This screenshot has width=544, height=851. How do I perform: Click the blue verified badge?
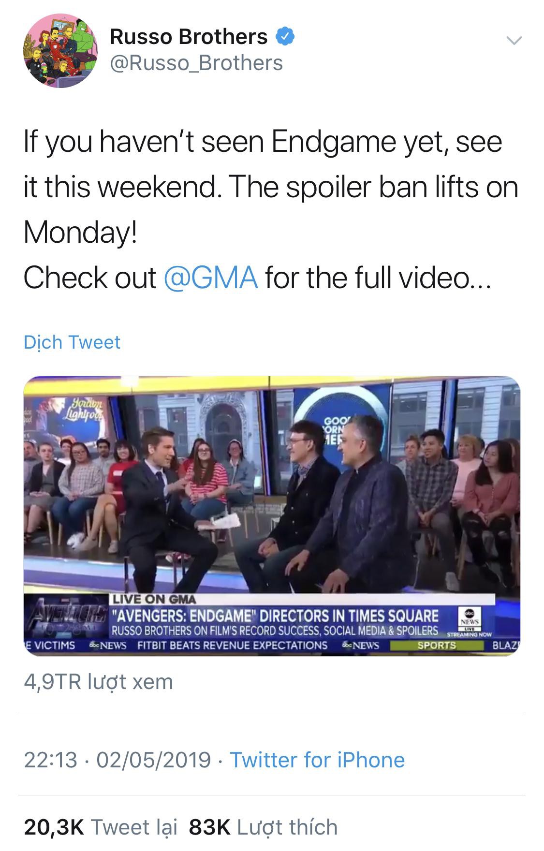pyautogui.click(x=285, y=37)
